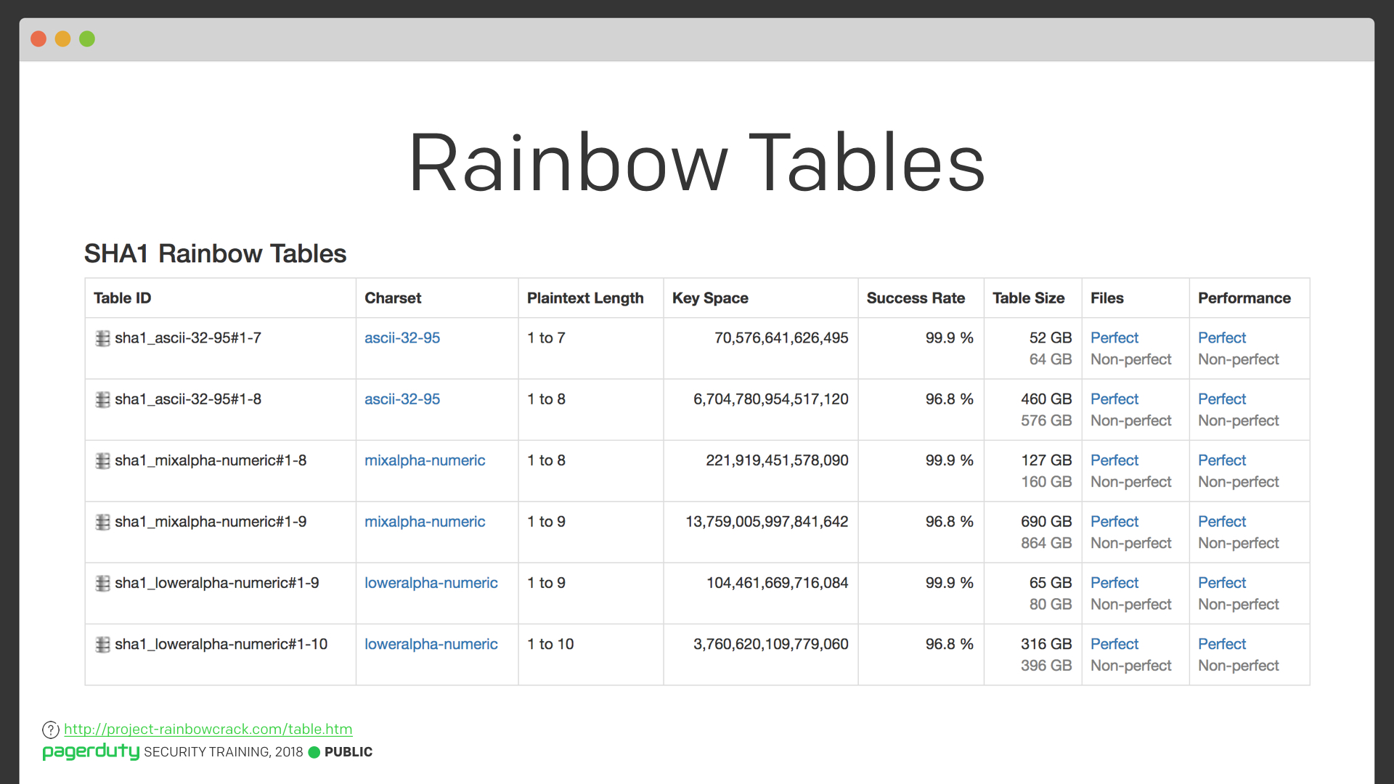Image resolution: width=1394 pixels, height=784 pixels.
Task: Open mixalpha-numeric charset link in 1-9 row
Action: (425, 521)
